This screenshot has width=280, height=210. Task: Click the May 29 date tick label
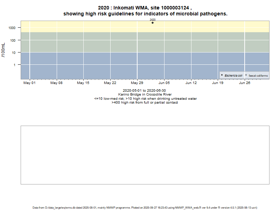(137, 83)
